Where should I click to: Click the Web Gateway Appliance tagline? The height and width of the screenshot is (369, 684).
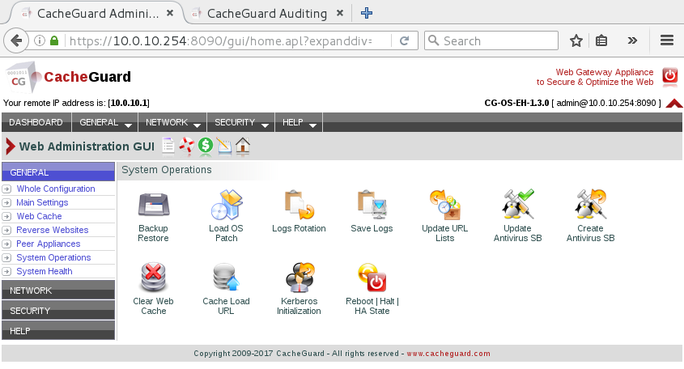coord(595,77)
